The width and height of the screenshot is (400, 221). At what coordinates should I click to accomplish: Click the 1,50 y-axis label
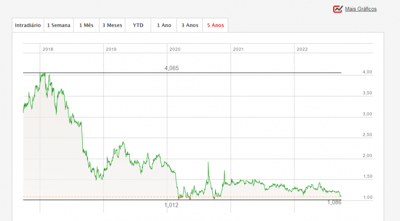tap(367, 177)
